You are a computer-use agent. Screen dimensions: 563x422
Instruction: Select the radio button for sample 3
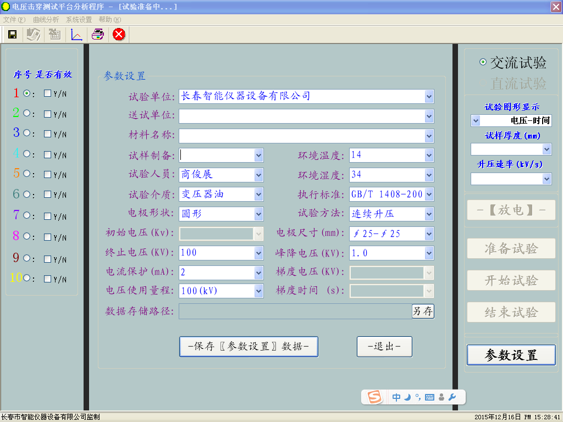click(x=26, y=133)
